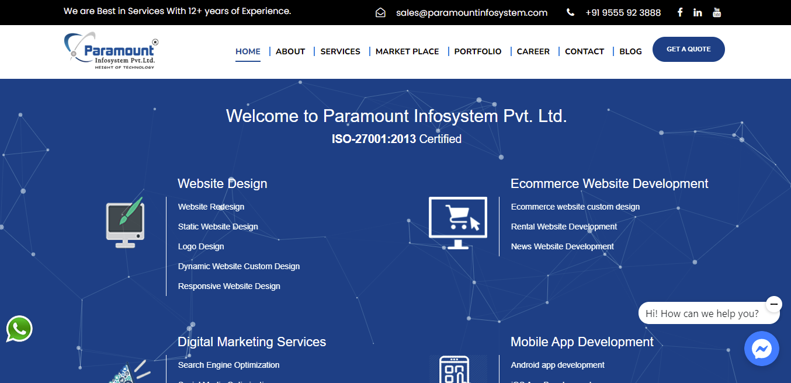Click the Paramount Infosystem logo
The height and width of the screenshot is (383, 791).
coord(111,51)
